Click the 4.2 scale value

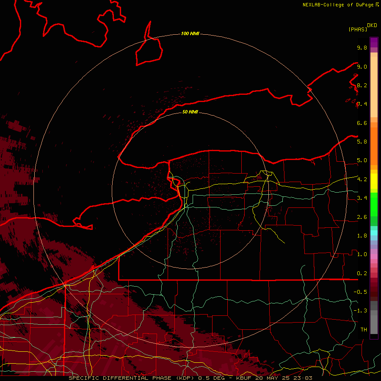point(362,179)
